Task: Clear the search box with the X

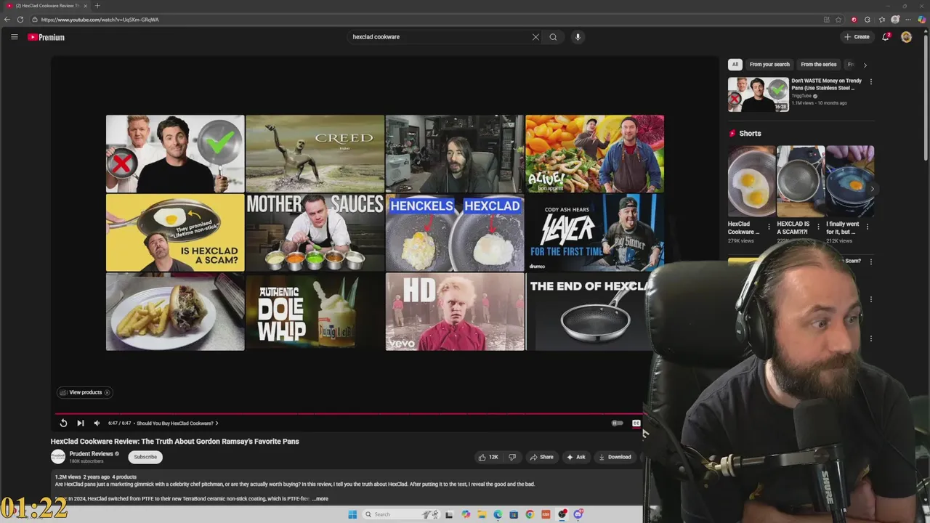Action: pos(535,37)
